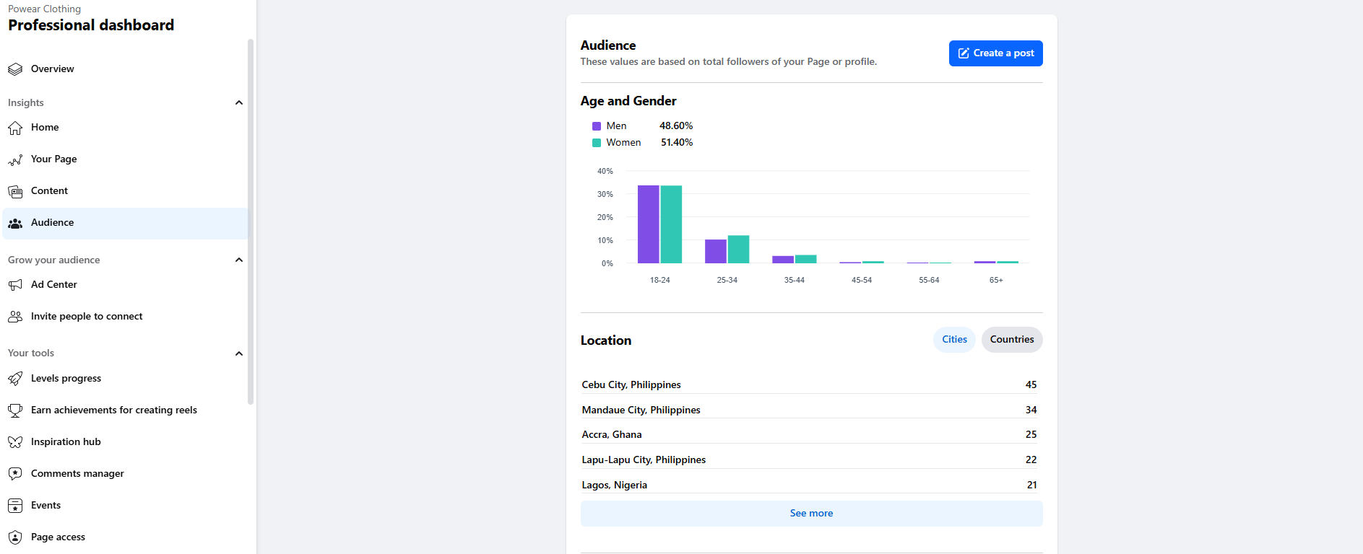Click the Ad Center megaphone icon
Image resolution: width=1363 pixels, height=554 pixels.
[15, 285]
